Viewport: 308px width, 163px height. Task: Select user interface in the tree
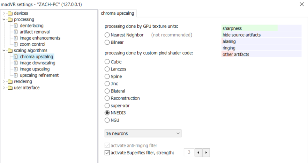click(27, 88)
